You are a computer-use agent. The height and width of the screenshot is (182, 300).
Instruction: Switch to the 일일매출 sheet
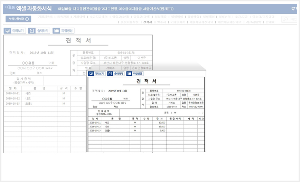click(x=160, y=17)
